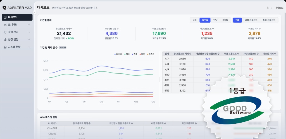Open the 정책 관리 sidebar menu item
Viewport: 286px width, 139px height.
[x=17, y=32]
